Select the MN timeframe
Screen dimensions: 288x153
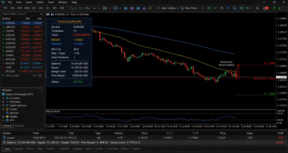[x=62, y=8]
